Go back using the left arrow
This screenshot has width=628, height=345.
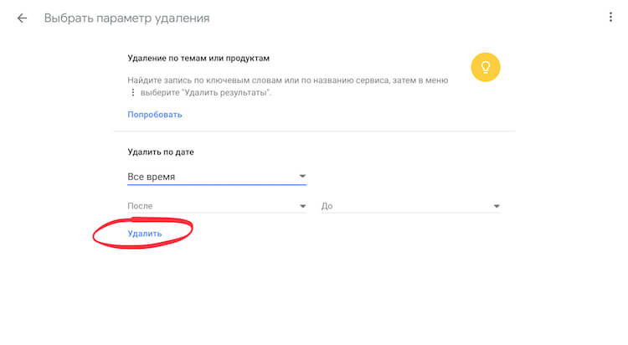(x=22, y=18)
